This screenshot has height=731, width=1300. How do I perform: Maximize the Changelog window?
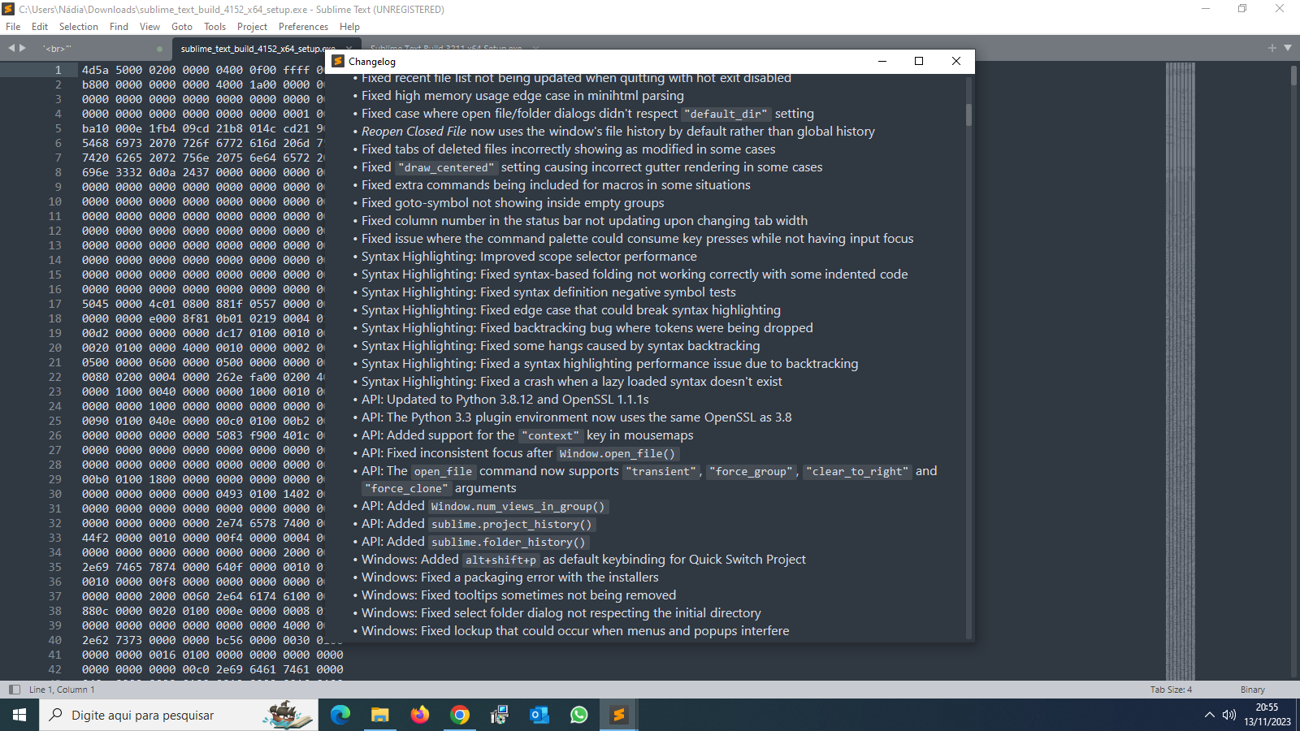[919, 61]
